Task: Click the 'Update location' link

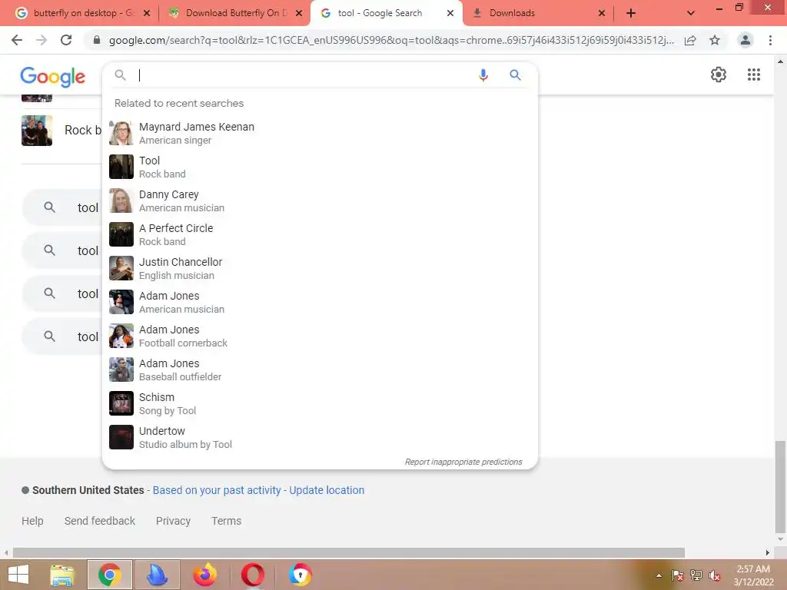Action: coord(327,490)
